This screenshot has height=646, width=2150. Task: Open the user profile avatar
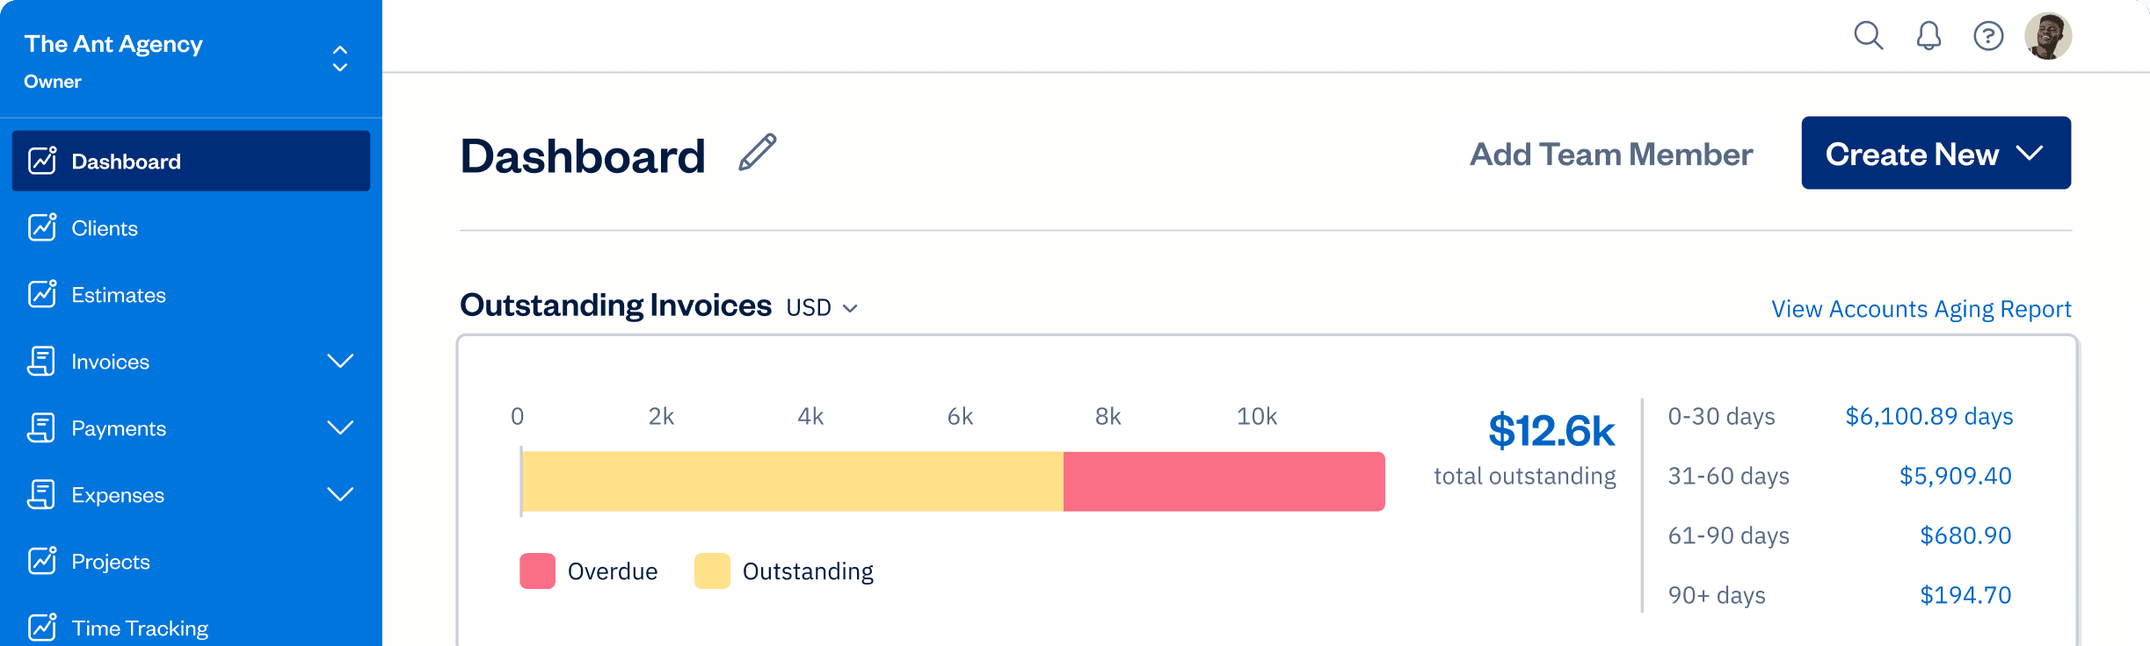tap(2048, 36)
